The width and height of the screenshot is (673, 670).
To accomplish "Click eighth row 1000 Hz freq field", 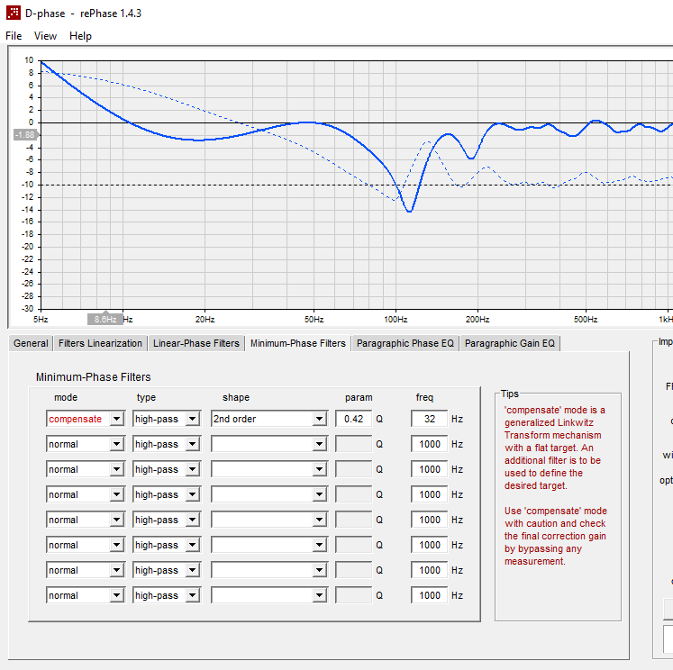I will coord(429,595).
